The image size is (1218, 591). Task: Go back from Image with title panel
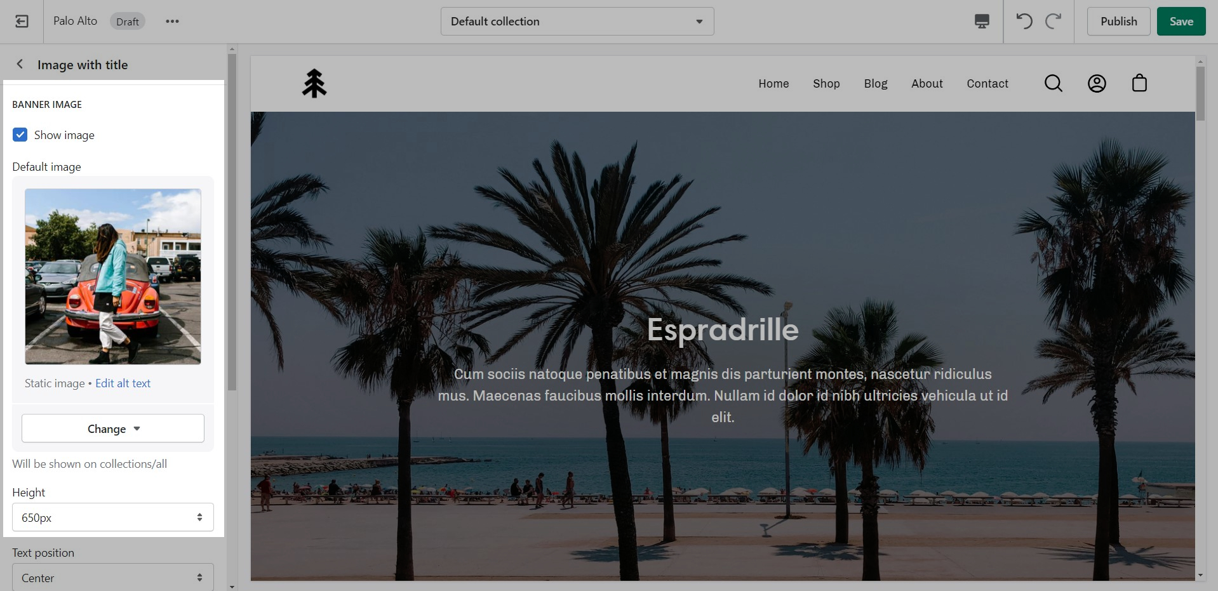pos(20,64)
